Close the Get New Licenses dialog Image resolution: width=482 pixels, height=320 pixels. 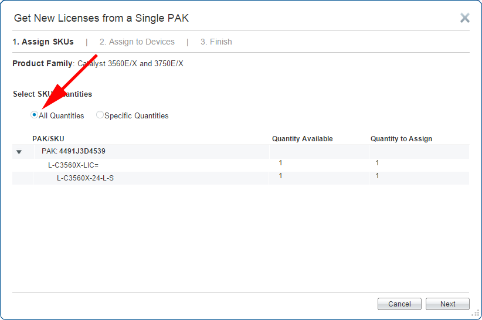pyautogui.click(x=465, y=18)
